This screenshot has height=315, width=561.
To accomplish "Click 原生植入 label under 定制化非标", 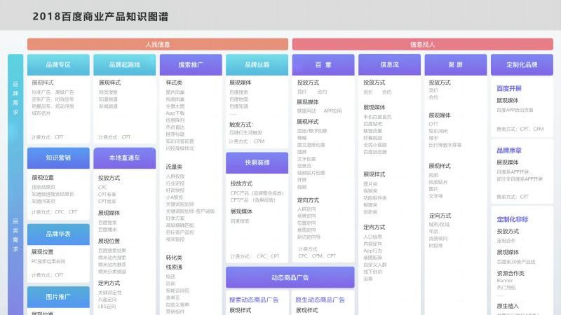I will (x=508, y=306).
